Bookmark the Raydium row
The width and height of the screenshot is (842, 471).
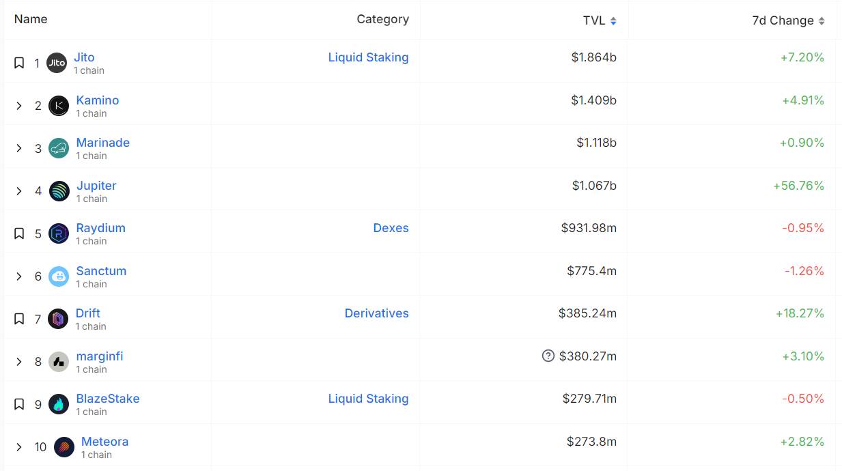pyautogui.click(x=19, y=233)
